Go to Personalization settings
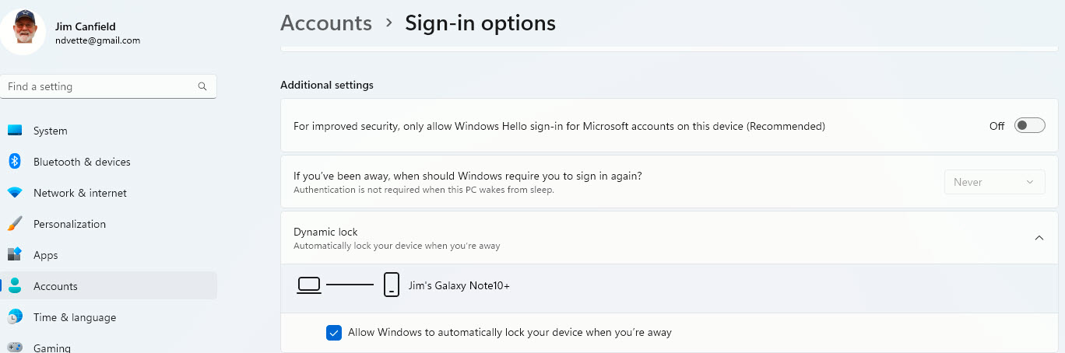 (69, 224)
